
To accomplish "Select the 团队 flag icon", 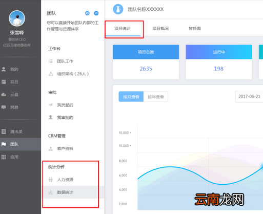I will (x=4, y=144).
